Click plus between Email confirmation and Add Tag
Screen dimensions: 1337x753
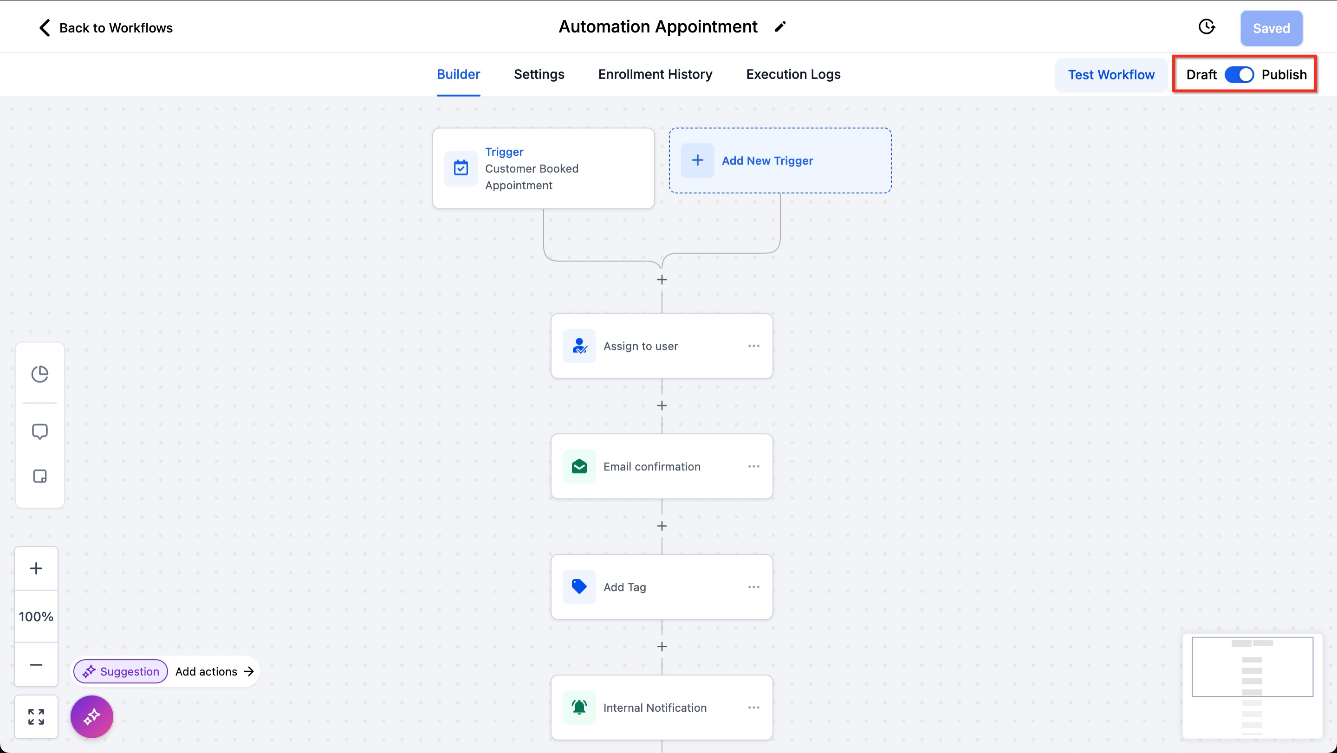tap(662, 527)
